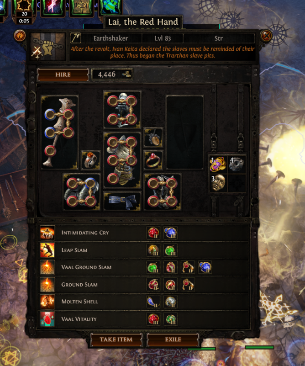Select the bone club weapon slot
The image size is (305, 366).
point(60,132)
